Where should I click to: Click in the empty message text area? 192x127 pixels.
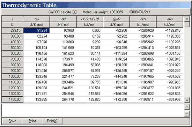pyautogui.click(x=93, y=110)
